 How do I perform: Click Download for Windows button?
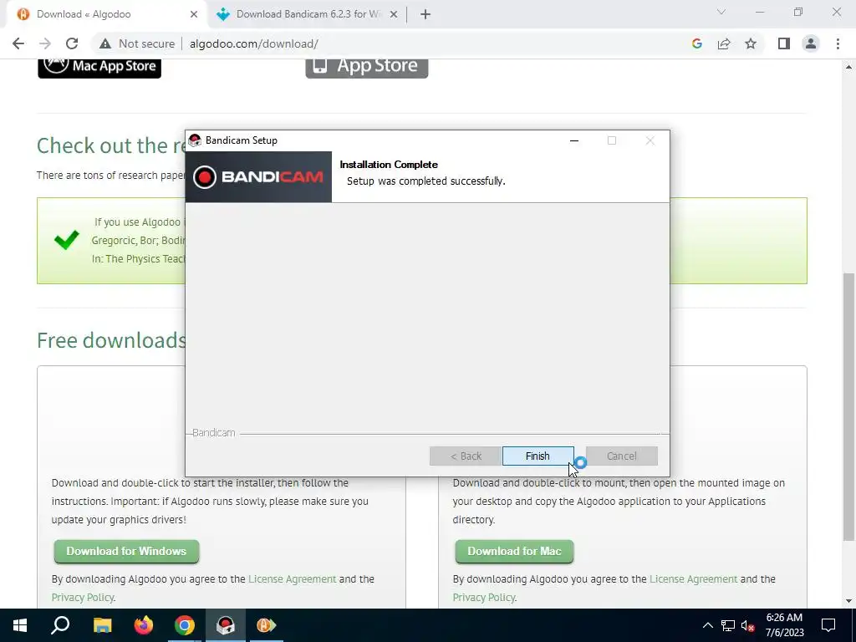[126, 552]
